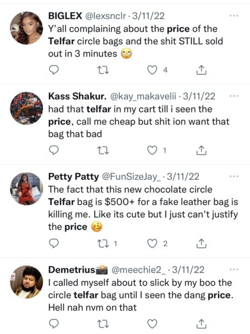The image size is (250, 334).
Task: Retweet BIGLEX's Telfar circle bags tweet
Action: point(103,70)
